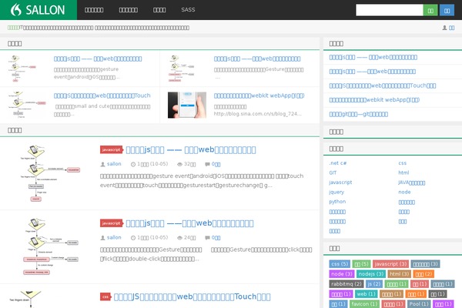
Task: Click the "javascript (3)" tag
Action: pyautogui.click(x=390, y=264)
